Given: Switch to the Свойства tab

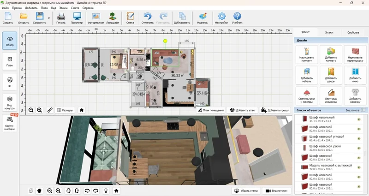Looking at the screenshot, I should 353,33.
